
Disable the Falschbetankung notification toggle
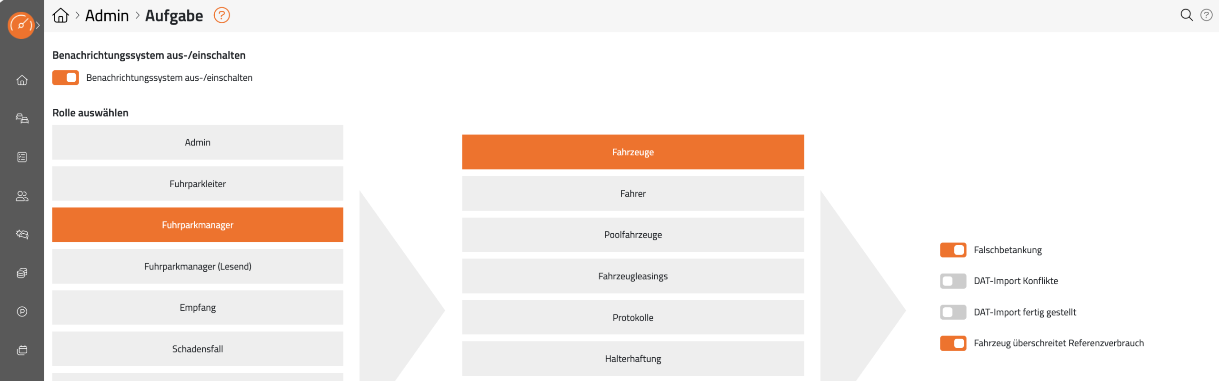point(953,250)
